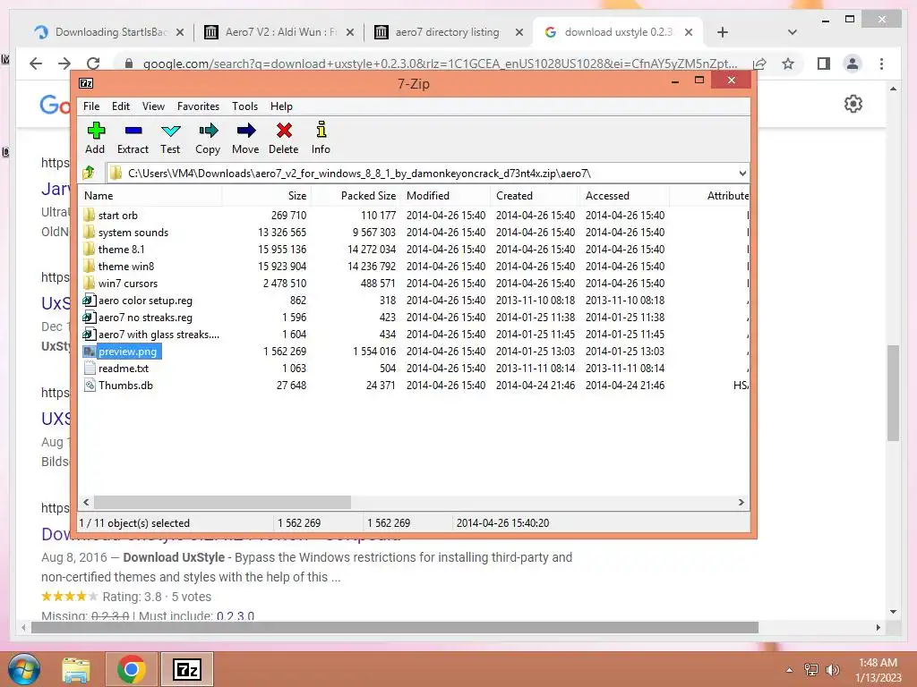917x687 pixels.
Task: Click Chrome vertical scrollbar thumb
Action: (x=893, y=393)
